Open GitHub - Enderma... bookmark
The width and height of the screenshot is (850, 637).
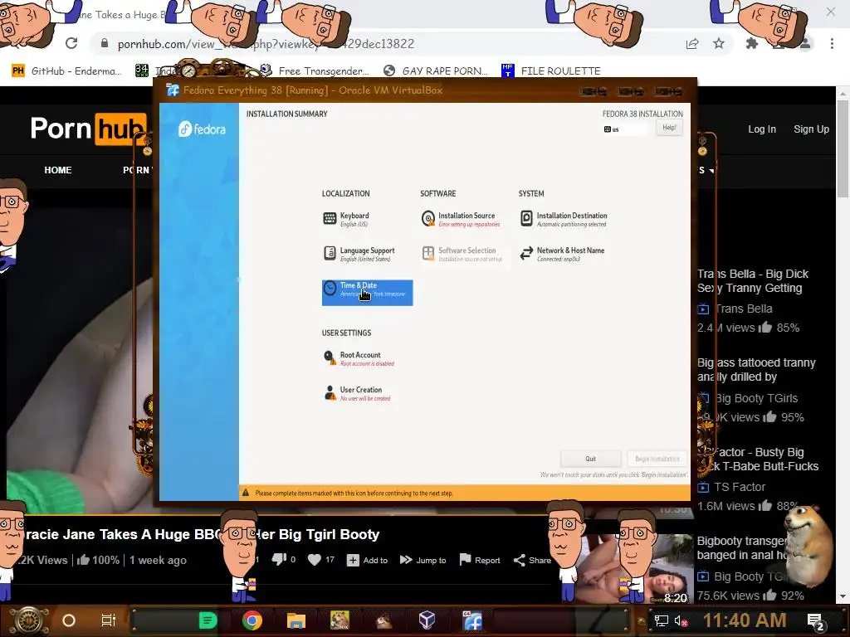point(66,71)
